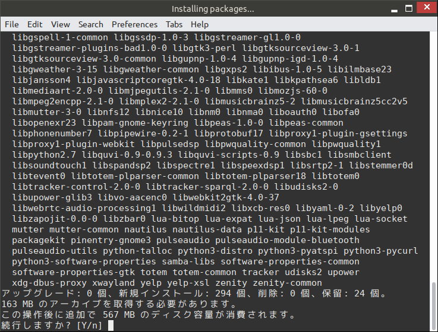Open the View menu
Image resolution: width=438 pixels, height=332 pixels.
pyautogui.click(x=61, y=24)
